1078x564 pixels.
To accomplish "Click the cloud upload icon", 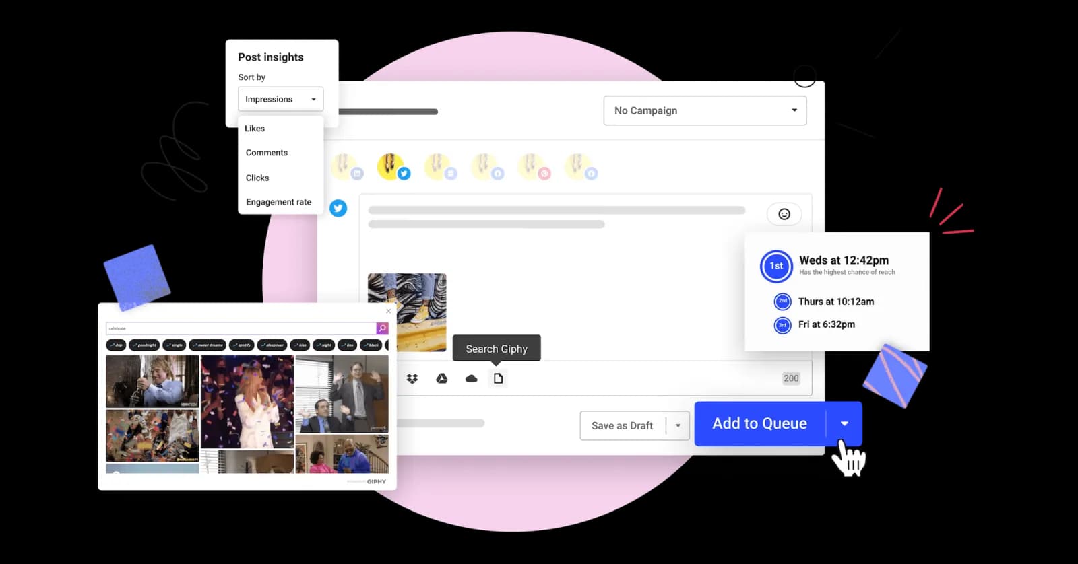I will tap(472, 379).
